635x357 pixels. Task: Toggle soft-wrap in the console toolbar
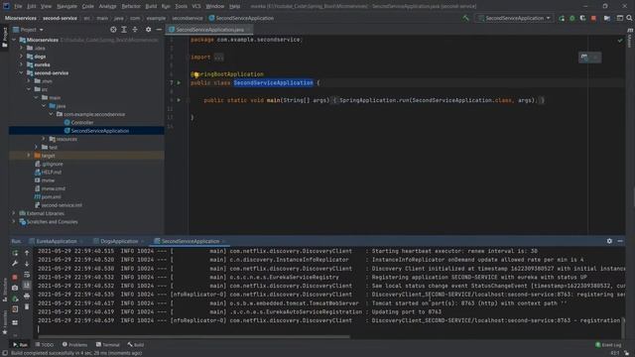pos(27,275)
